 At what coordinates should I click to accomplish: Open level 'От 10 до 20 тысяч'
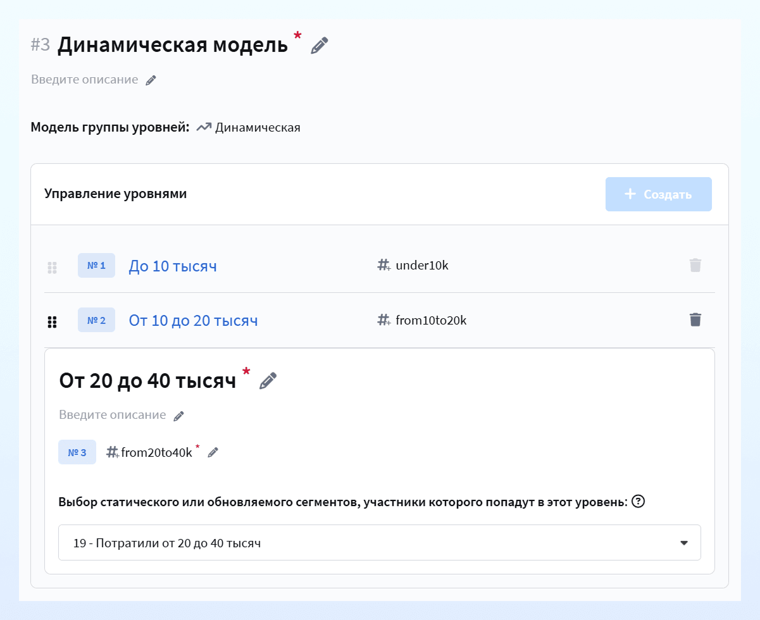pos(194,321)
